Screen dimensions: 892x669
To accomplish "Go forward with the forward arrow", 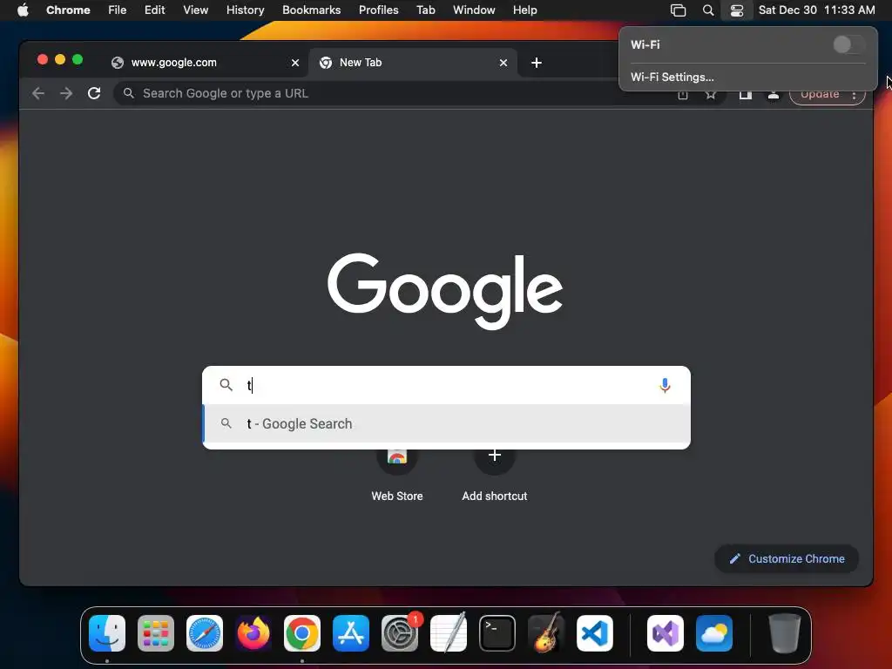I will click(x=66, y=93).
